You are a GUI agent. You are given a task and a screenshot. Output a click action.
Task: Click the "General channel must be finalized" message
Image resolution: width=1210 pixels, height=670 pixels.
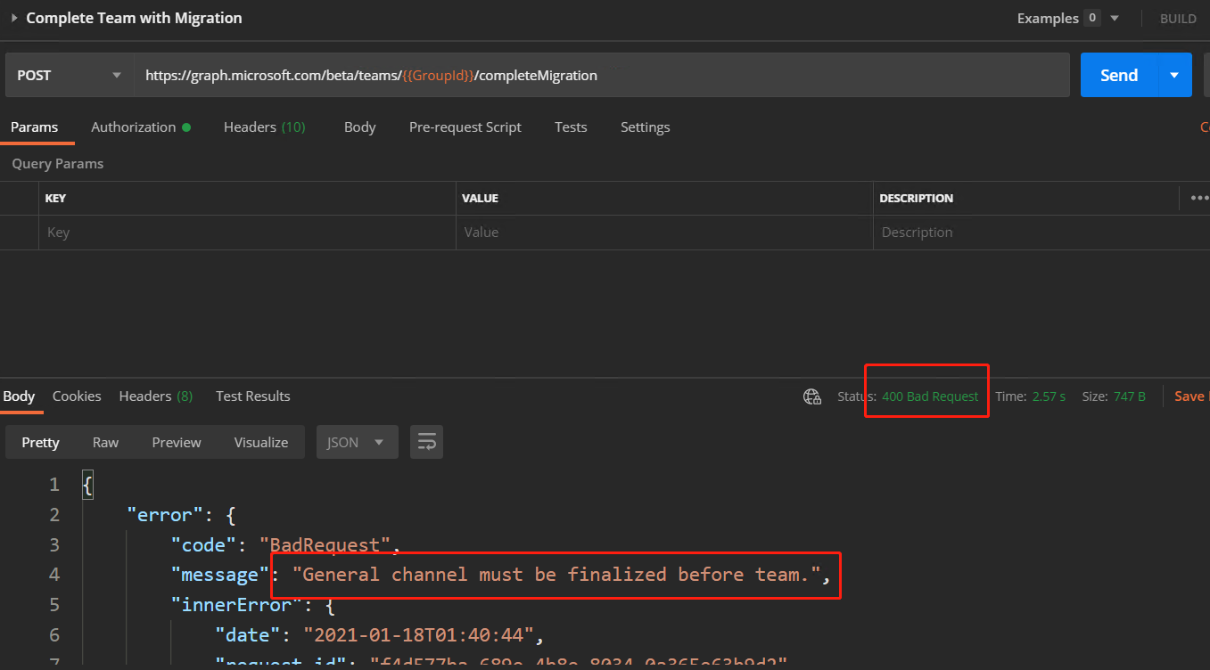pyautogui.click(x=556, y=575)
